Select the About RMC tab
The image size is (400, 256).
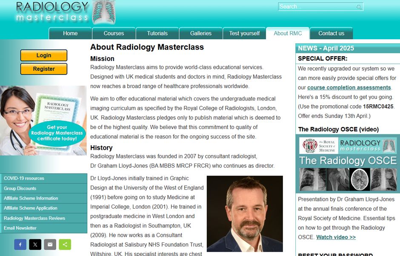[288, 33]
